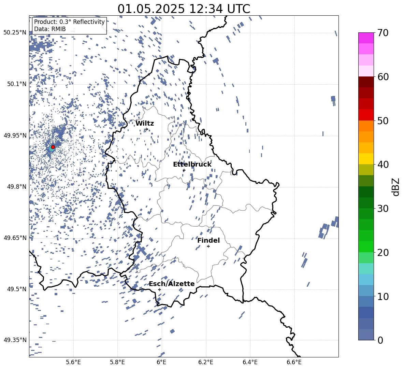Click the Esch/Alzette station cross marker
Viewport: 404px width, 369px height.
[159, 289]
